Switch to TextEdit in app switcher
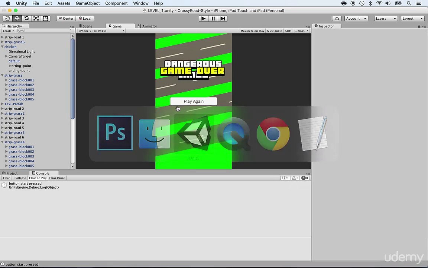The width and height of the screenshot is (428, 268). (313, 134)
